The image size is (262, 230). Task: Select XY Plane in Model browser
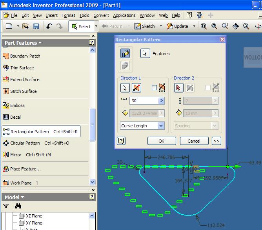(x=31, y=223)
